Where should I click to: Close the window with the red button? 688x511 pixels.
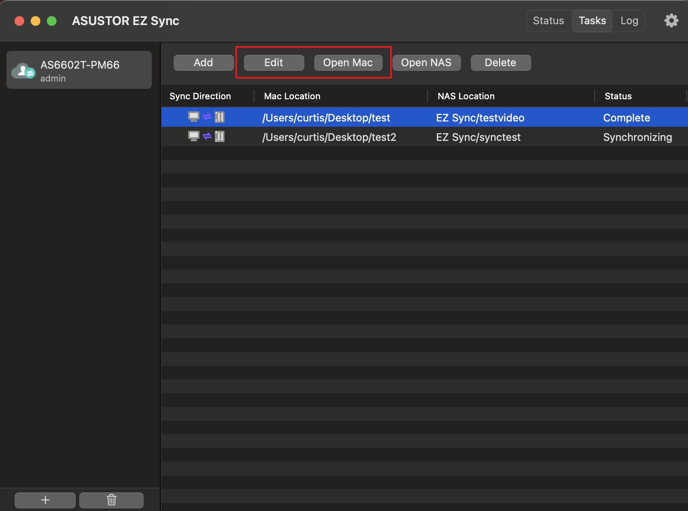coord(19,21)
